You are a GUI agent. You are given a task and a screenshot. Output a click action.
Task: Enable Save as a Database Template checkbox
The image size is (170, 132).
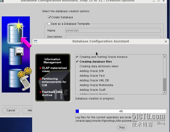(x=49, y=24)
